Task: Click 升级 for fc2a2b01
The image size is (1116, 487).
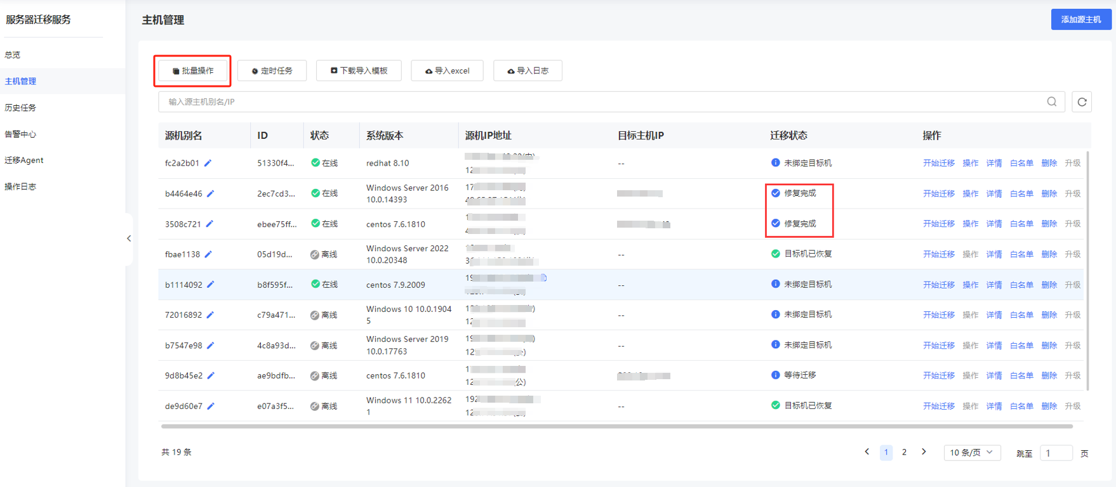Action: click(x=1073, y=163)
